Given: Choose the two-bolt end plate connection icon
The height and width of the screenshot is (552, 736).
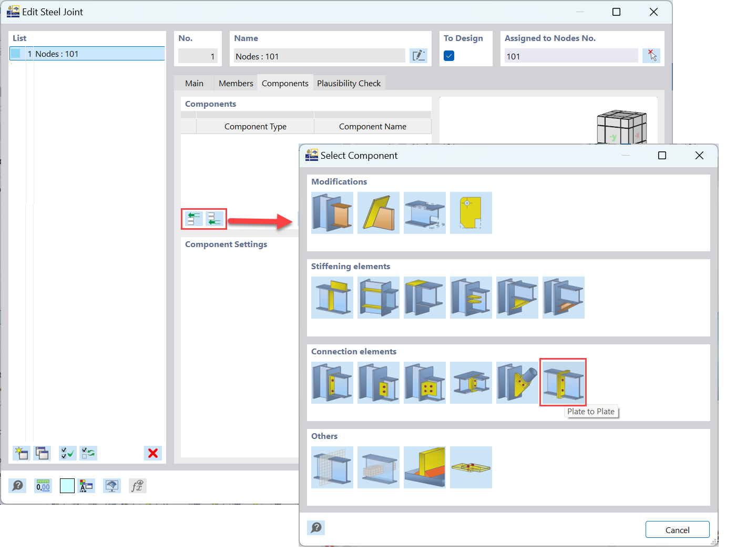Looking at the screenshot, I should pyautogui.click(x=332, y=383).
